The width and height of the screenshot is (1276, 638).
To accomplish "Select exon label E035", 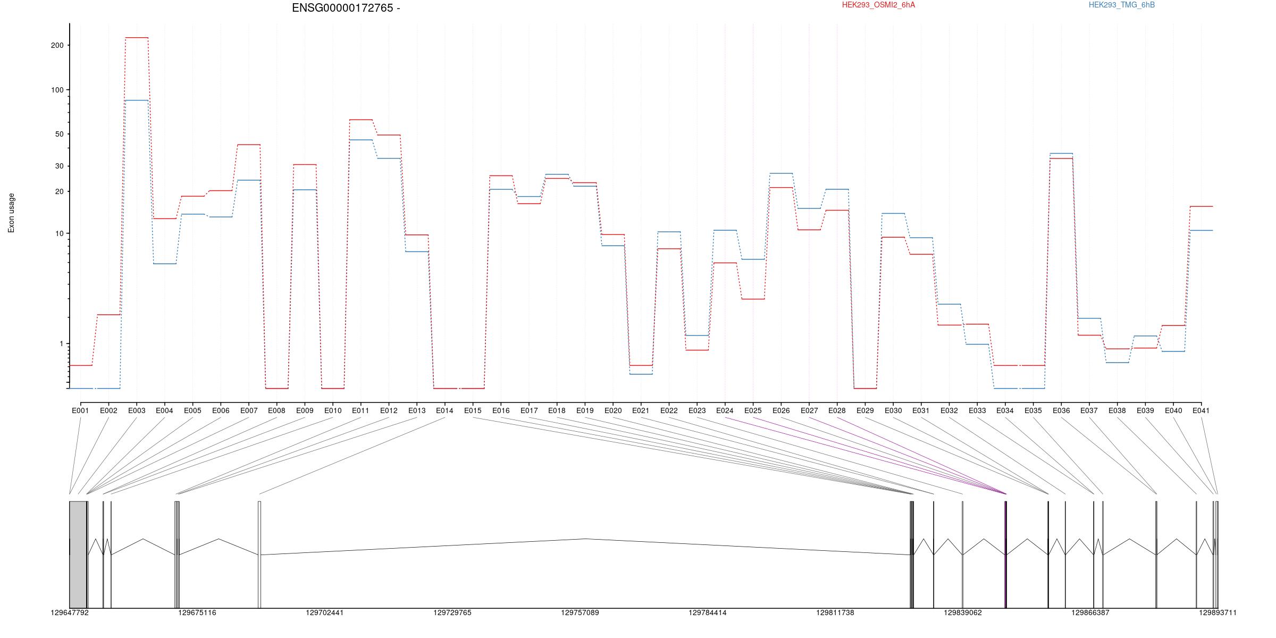I will tap(1033, 410).
